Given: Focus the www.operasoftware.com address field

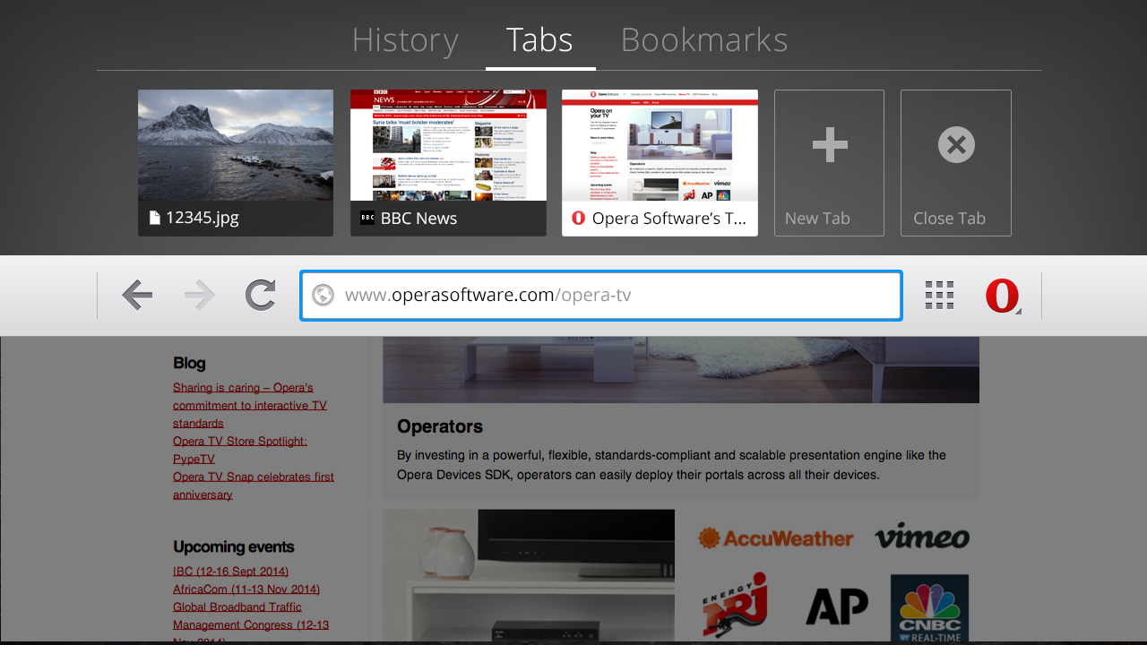Looking at the screenshot, I should pyautogui.click(x=601, y=295).
